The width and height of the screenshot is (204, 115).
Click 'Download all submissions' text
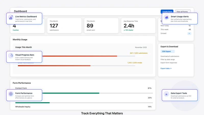click(x=170, y=56)
